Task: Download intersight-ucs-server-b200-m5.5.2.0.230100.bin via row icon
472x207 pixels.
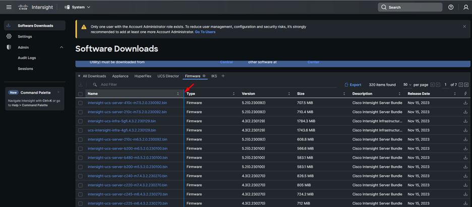Action: pos(465,167)
